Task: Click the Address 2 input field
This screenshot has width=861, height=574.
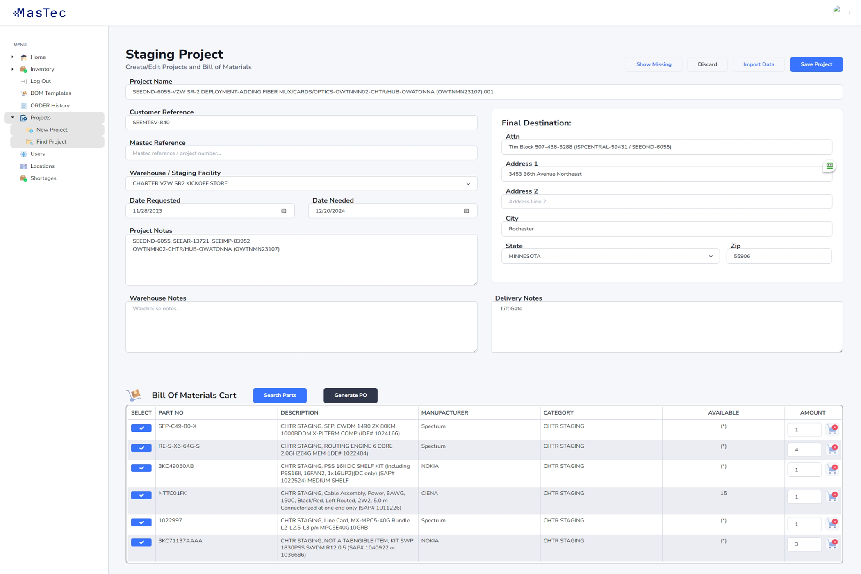Action: 667,202
